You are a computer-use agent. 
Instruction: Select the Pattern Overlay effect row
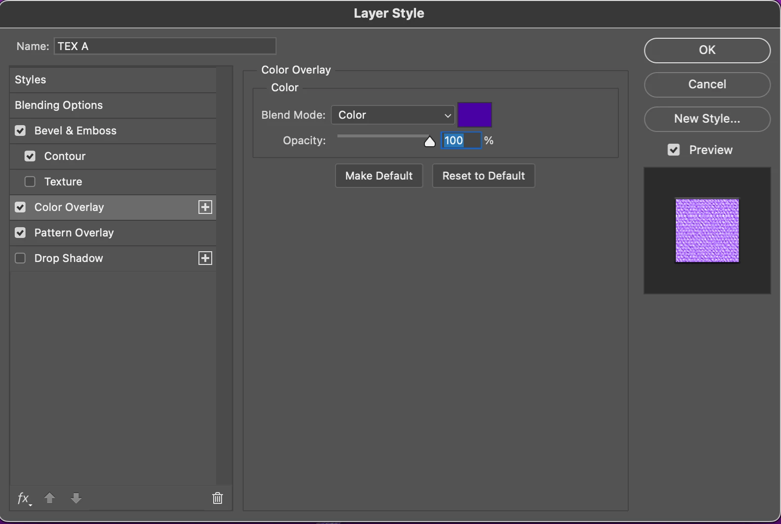pyautogui.click(x=112, y=233)
